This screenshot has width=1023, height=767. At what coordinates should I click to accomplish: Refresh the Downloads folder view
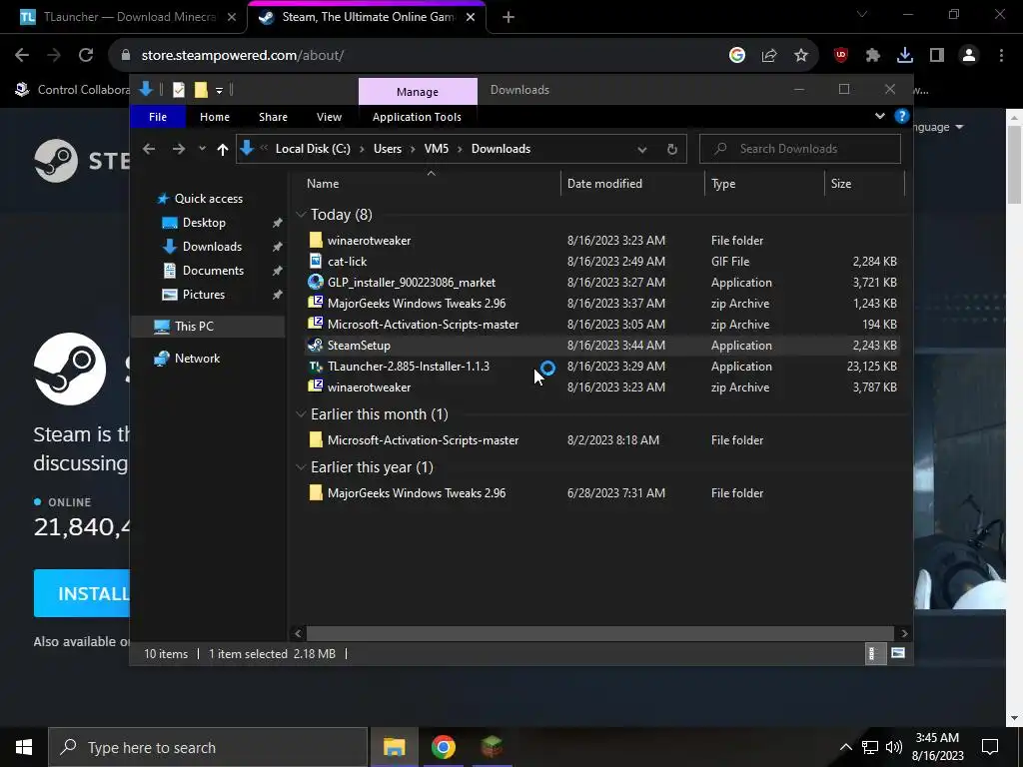[x=672, y=150]
